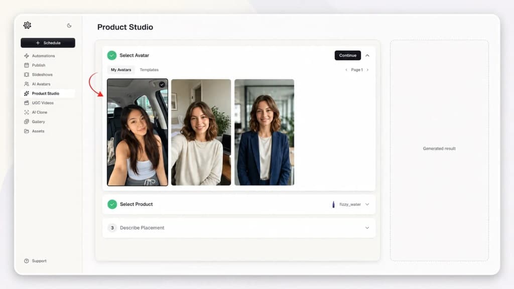The width and height of the screenshot is (514, 289).
Task: Click the fizzy_water product label
Action: pos(350,204)
